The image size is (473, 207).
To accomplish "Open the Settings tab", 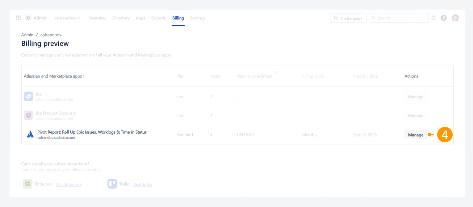I will 198,18.
